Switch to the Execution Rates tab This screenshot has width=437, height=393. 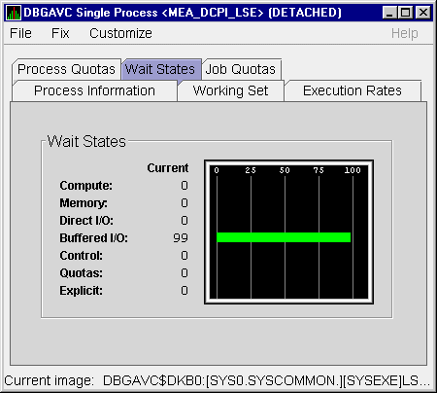(353, 90)
